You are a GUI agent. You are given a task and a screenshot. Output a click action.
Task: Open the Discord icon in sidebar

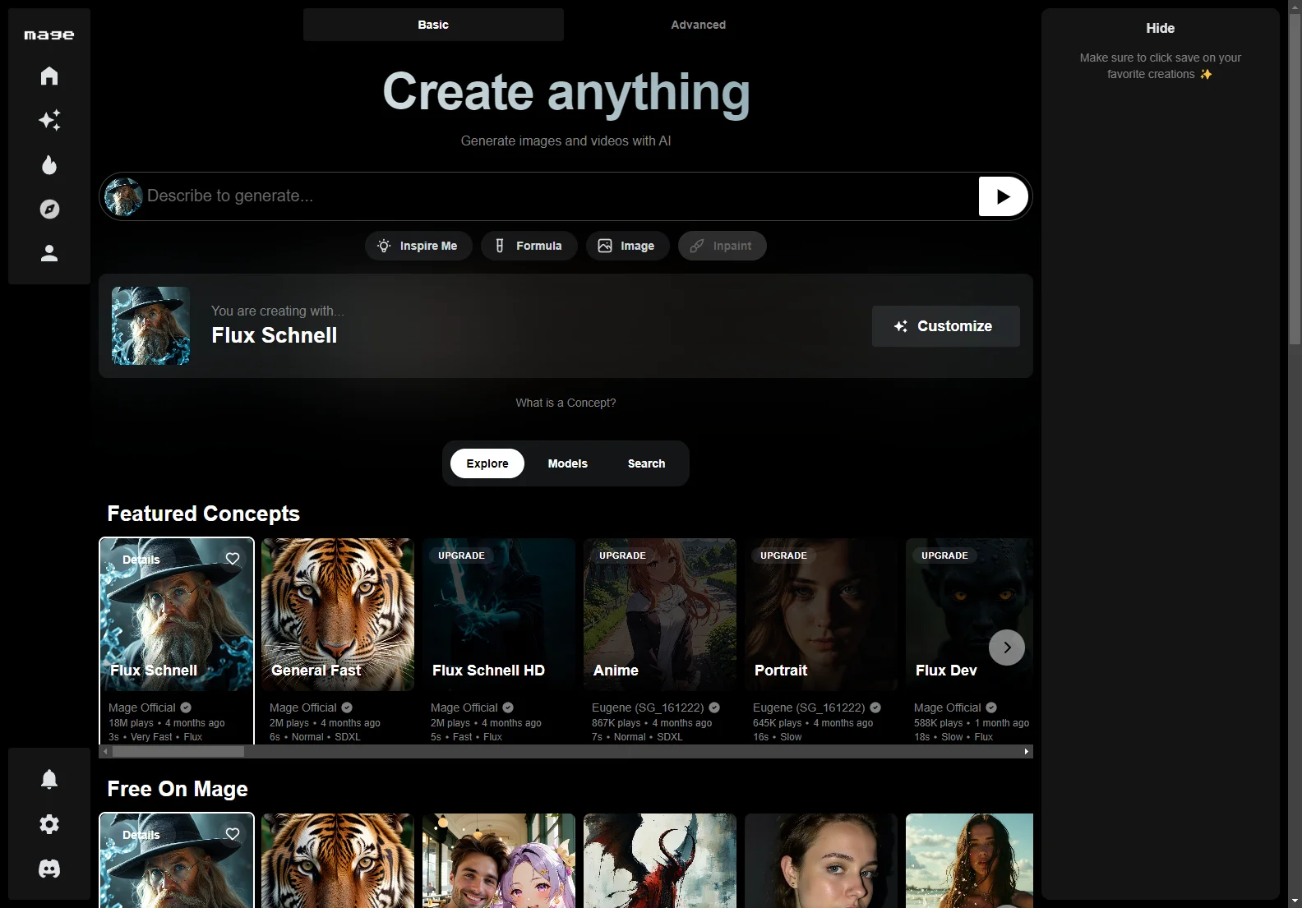click(x=49, y=869)
